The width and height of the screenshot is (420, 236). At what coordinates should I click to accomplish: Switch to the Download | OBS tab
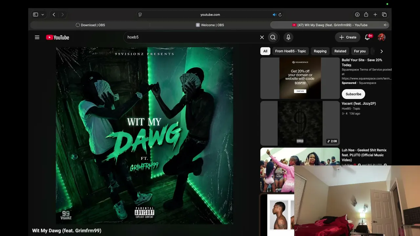(x=90, y=25)
